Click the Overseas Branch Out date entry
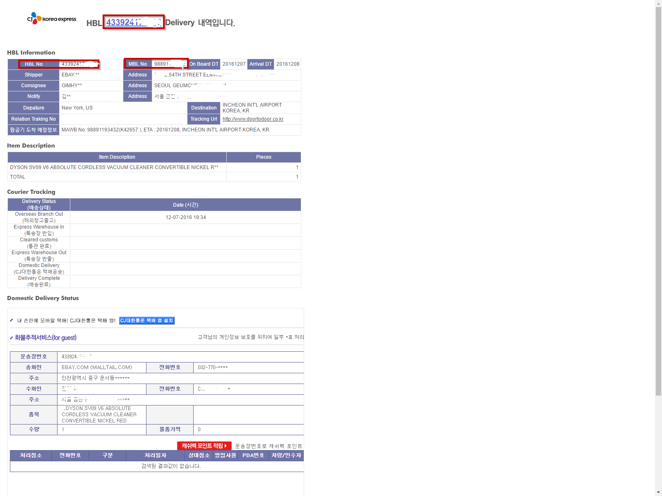The image size is (662, 496). 185,217
